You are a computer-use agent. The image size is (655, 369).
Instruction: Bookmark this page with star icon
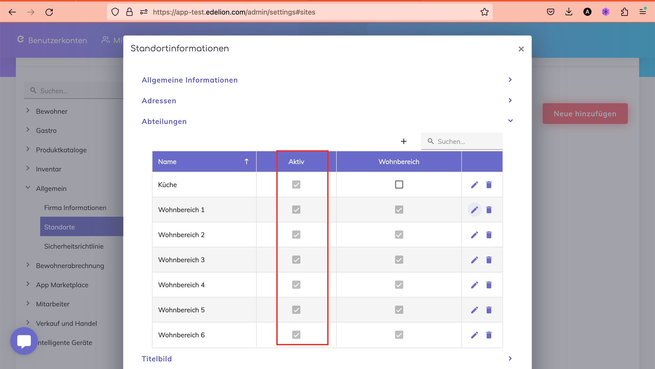pos(484,12)
